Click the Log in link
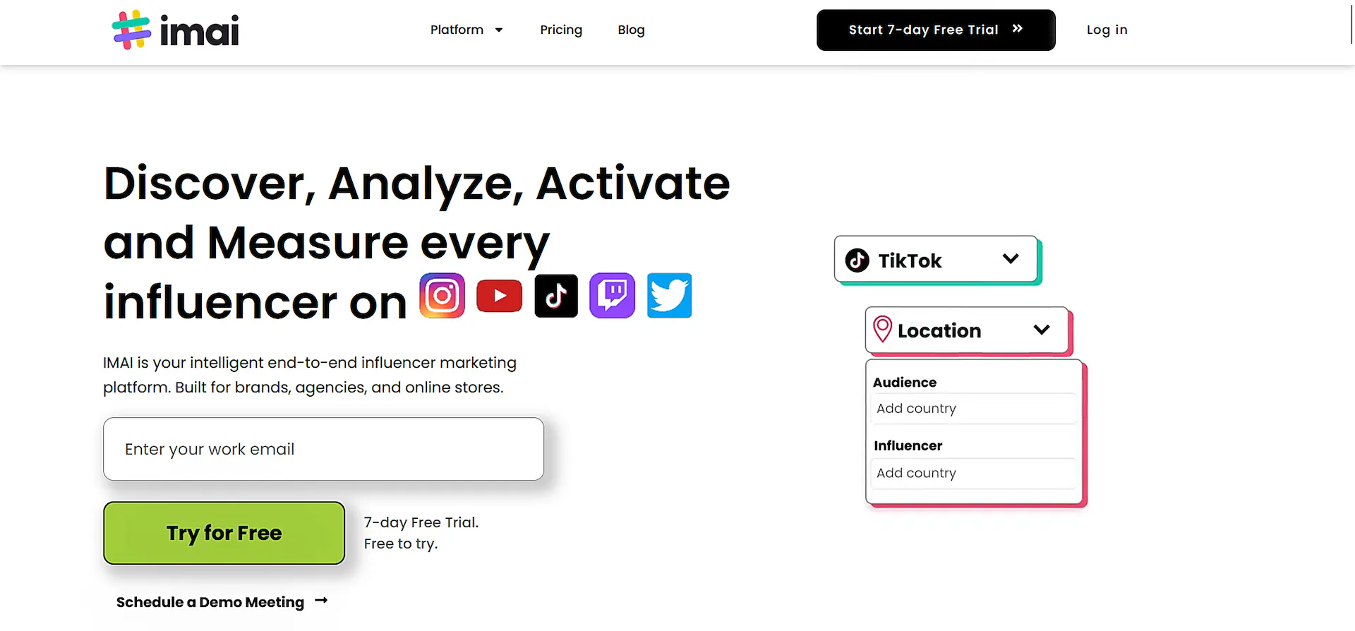 pos(1107,30)
